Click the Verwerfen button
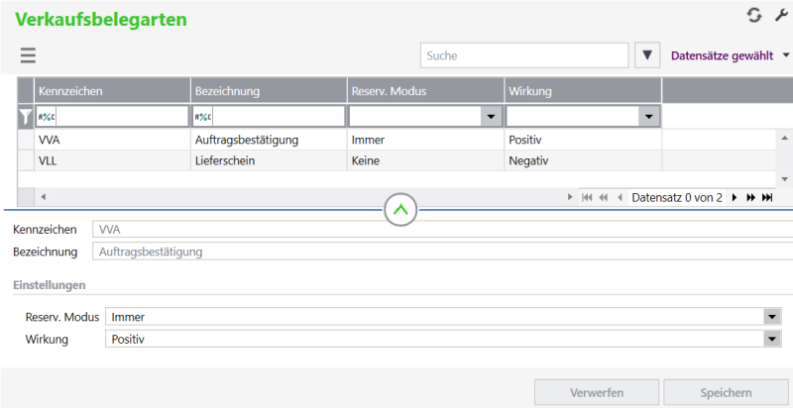The width and height of the screenshot is (793, 408). (x=597, y=392)
